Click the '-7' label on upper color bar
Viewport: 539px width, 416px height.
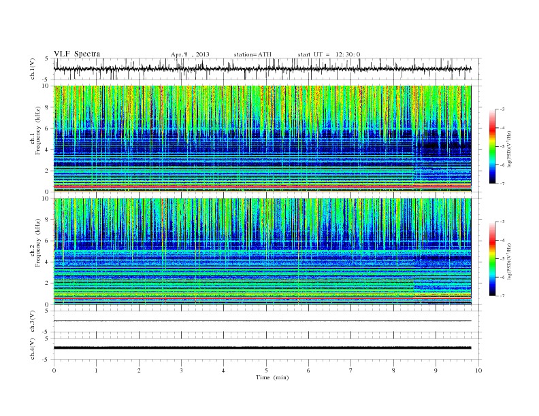tap(502, 184)
